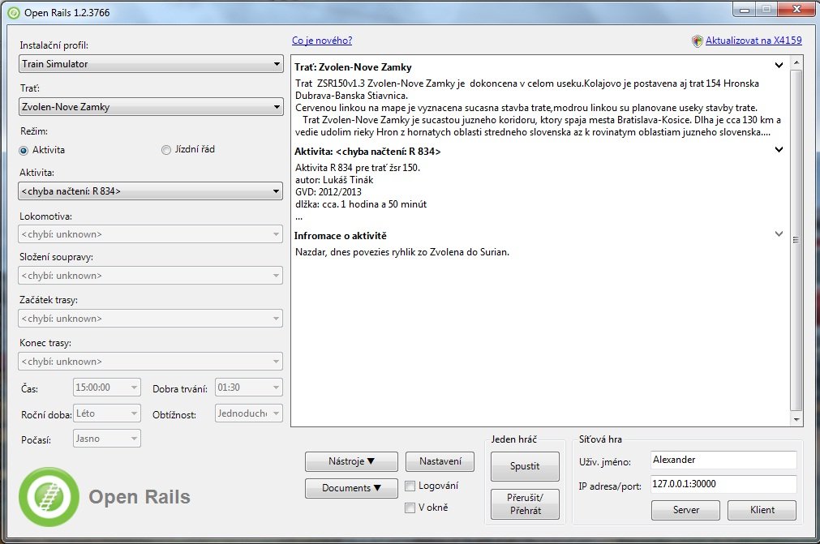Click the info panel scrollbar down arrow
Screen dimensions: 820x544
pos(796,419)
